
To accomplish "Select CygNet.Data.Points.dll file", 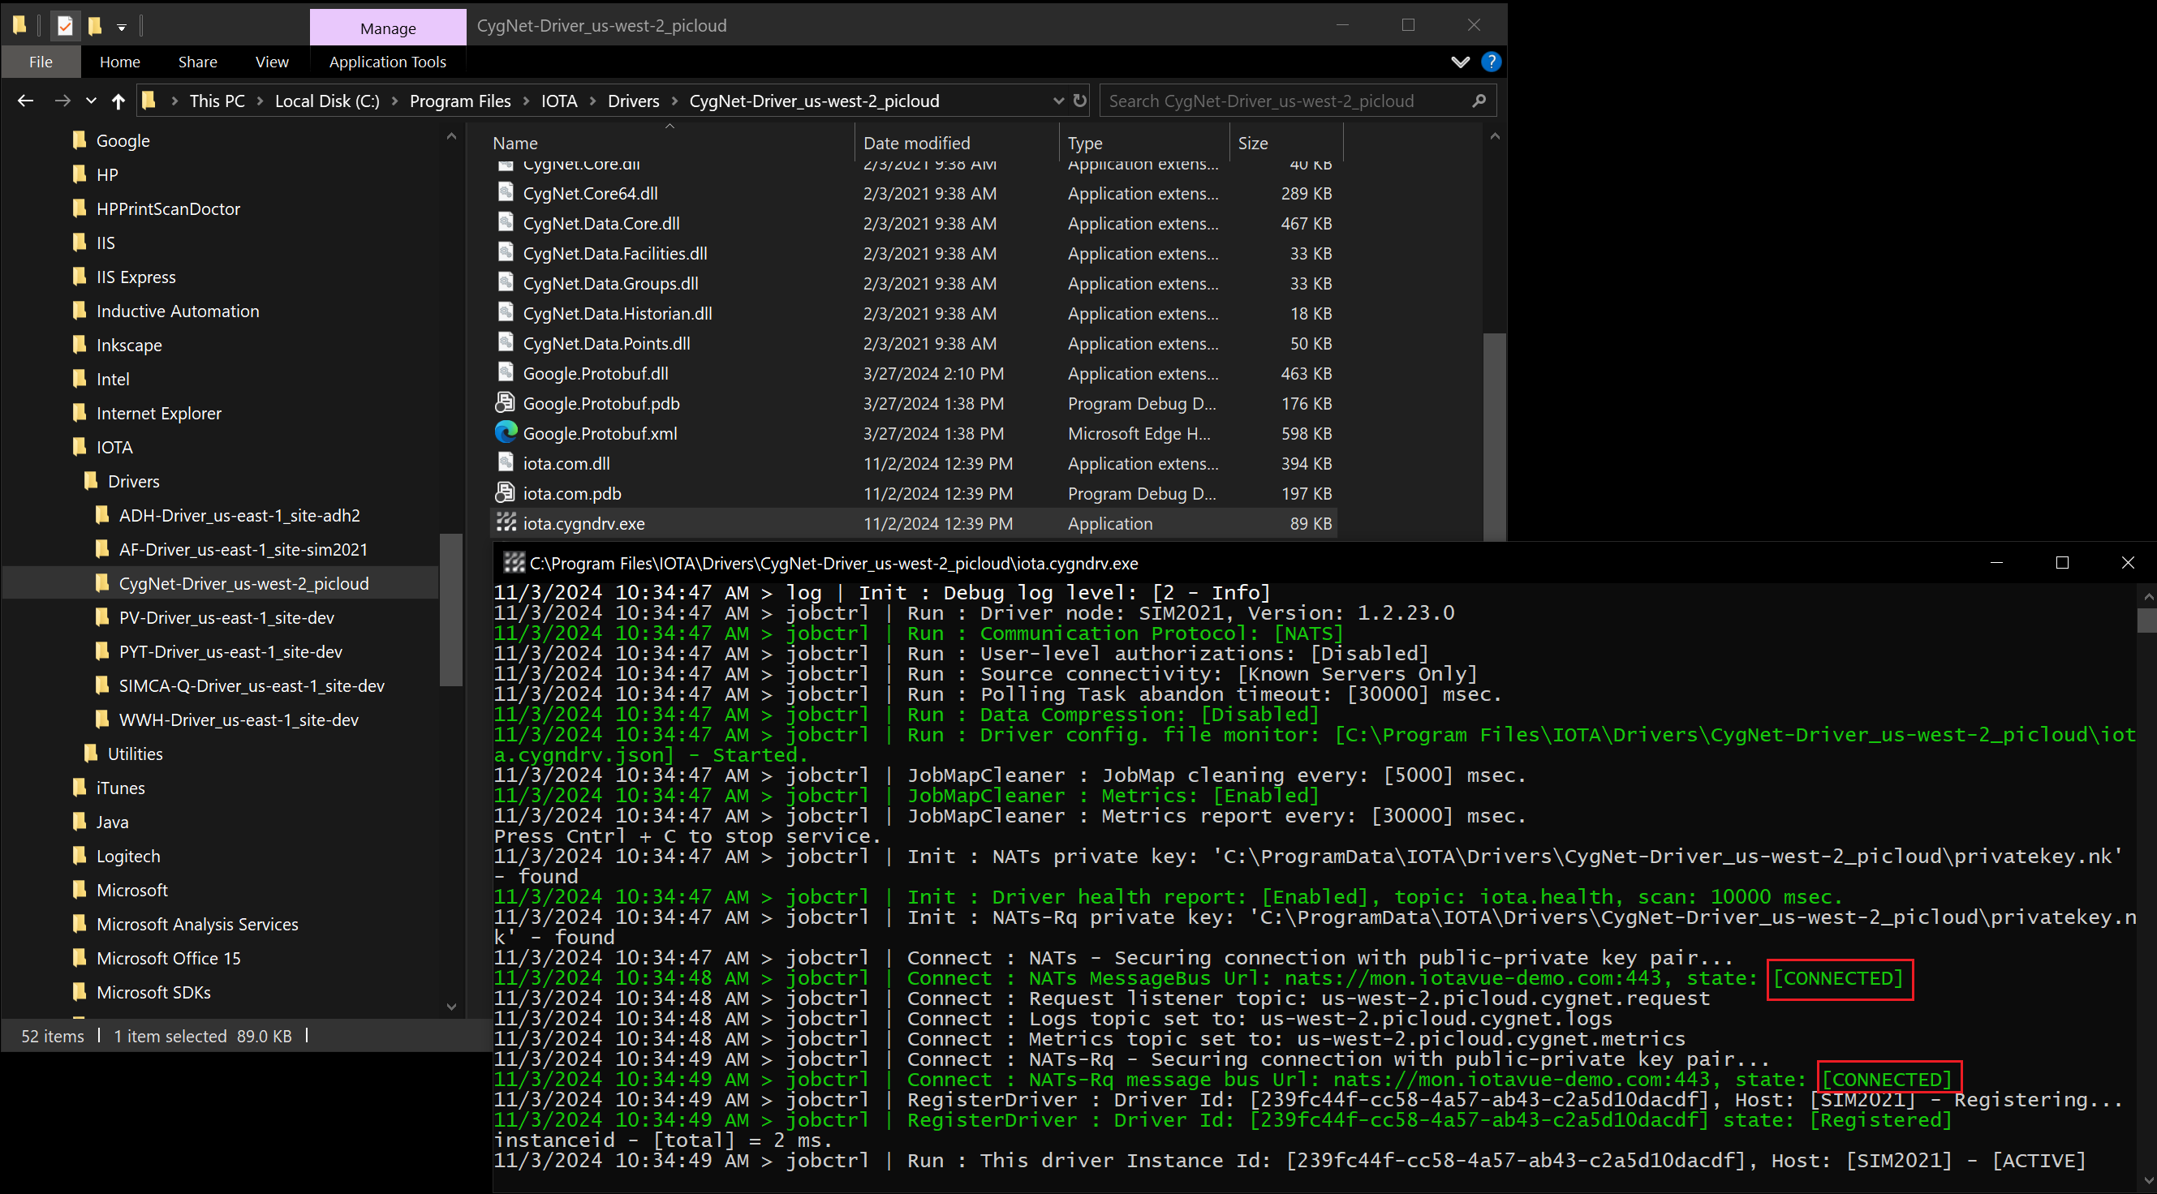I will (606, 344).
